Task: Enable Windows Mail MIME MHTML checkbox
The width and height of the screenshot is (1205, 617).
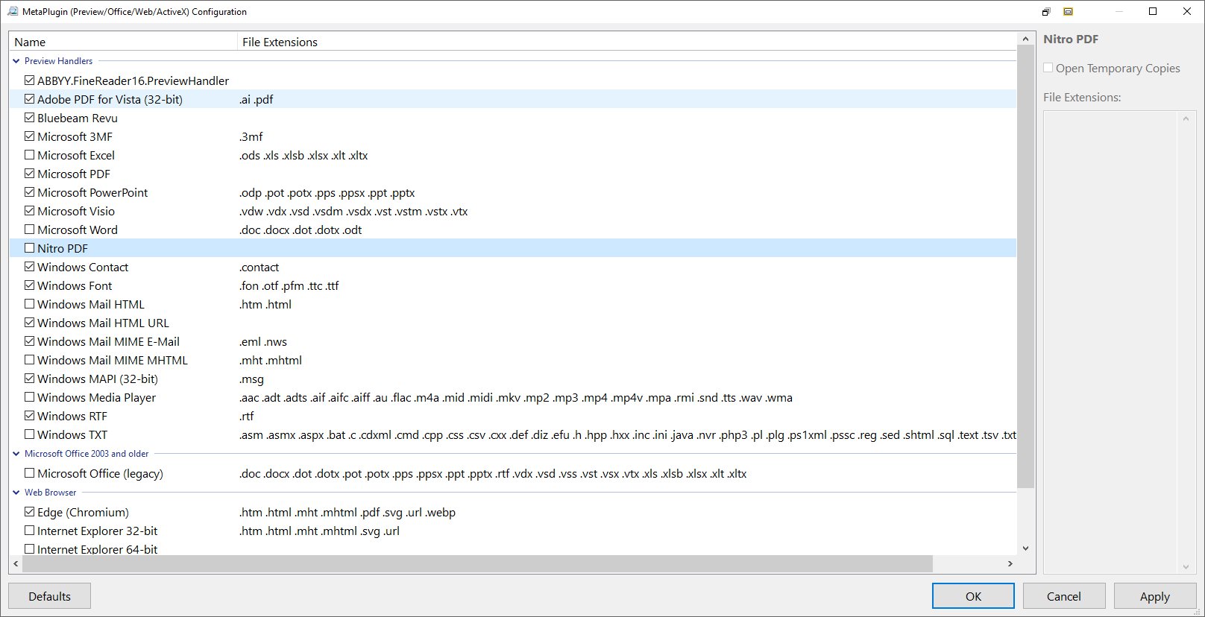Action: click(30, 360)
